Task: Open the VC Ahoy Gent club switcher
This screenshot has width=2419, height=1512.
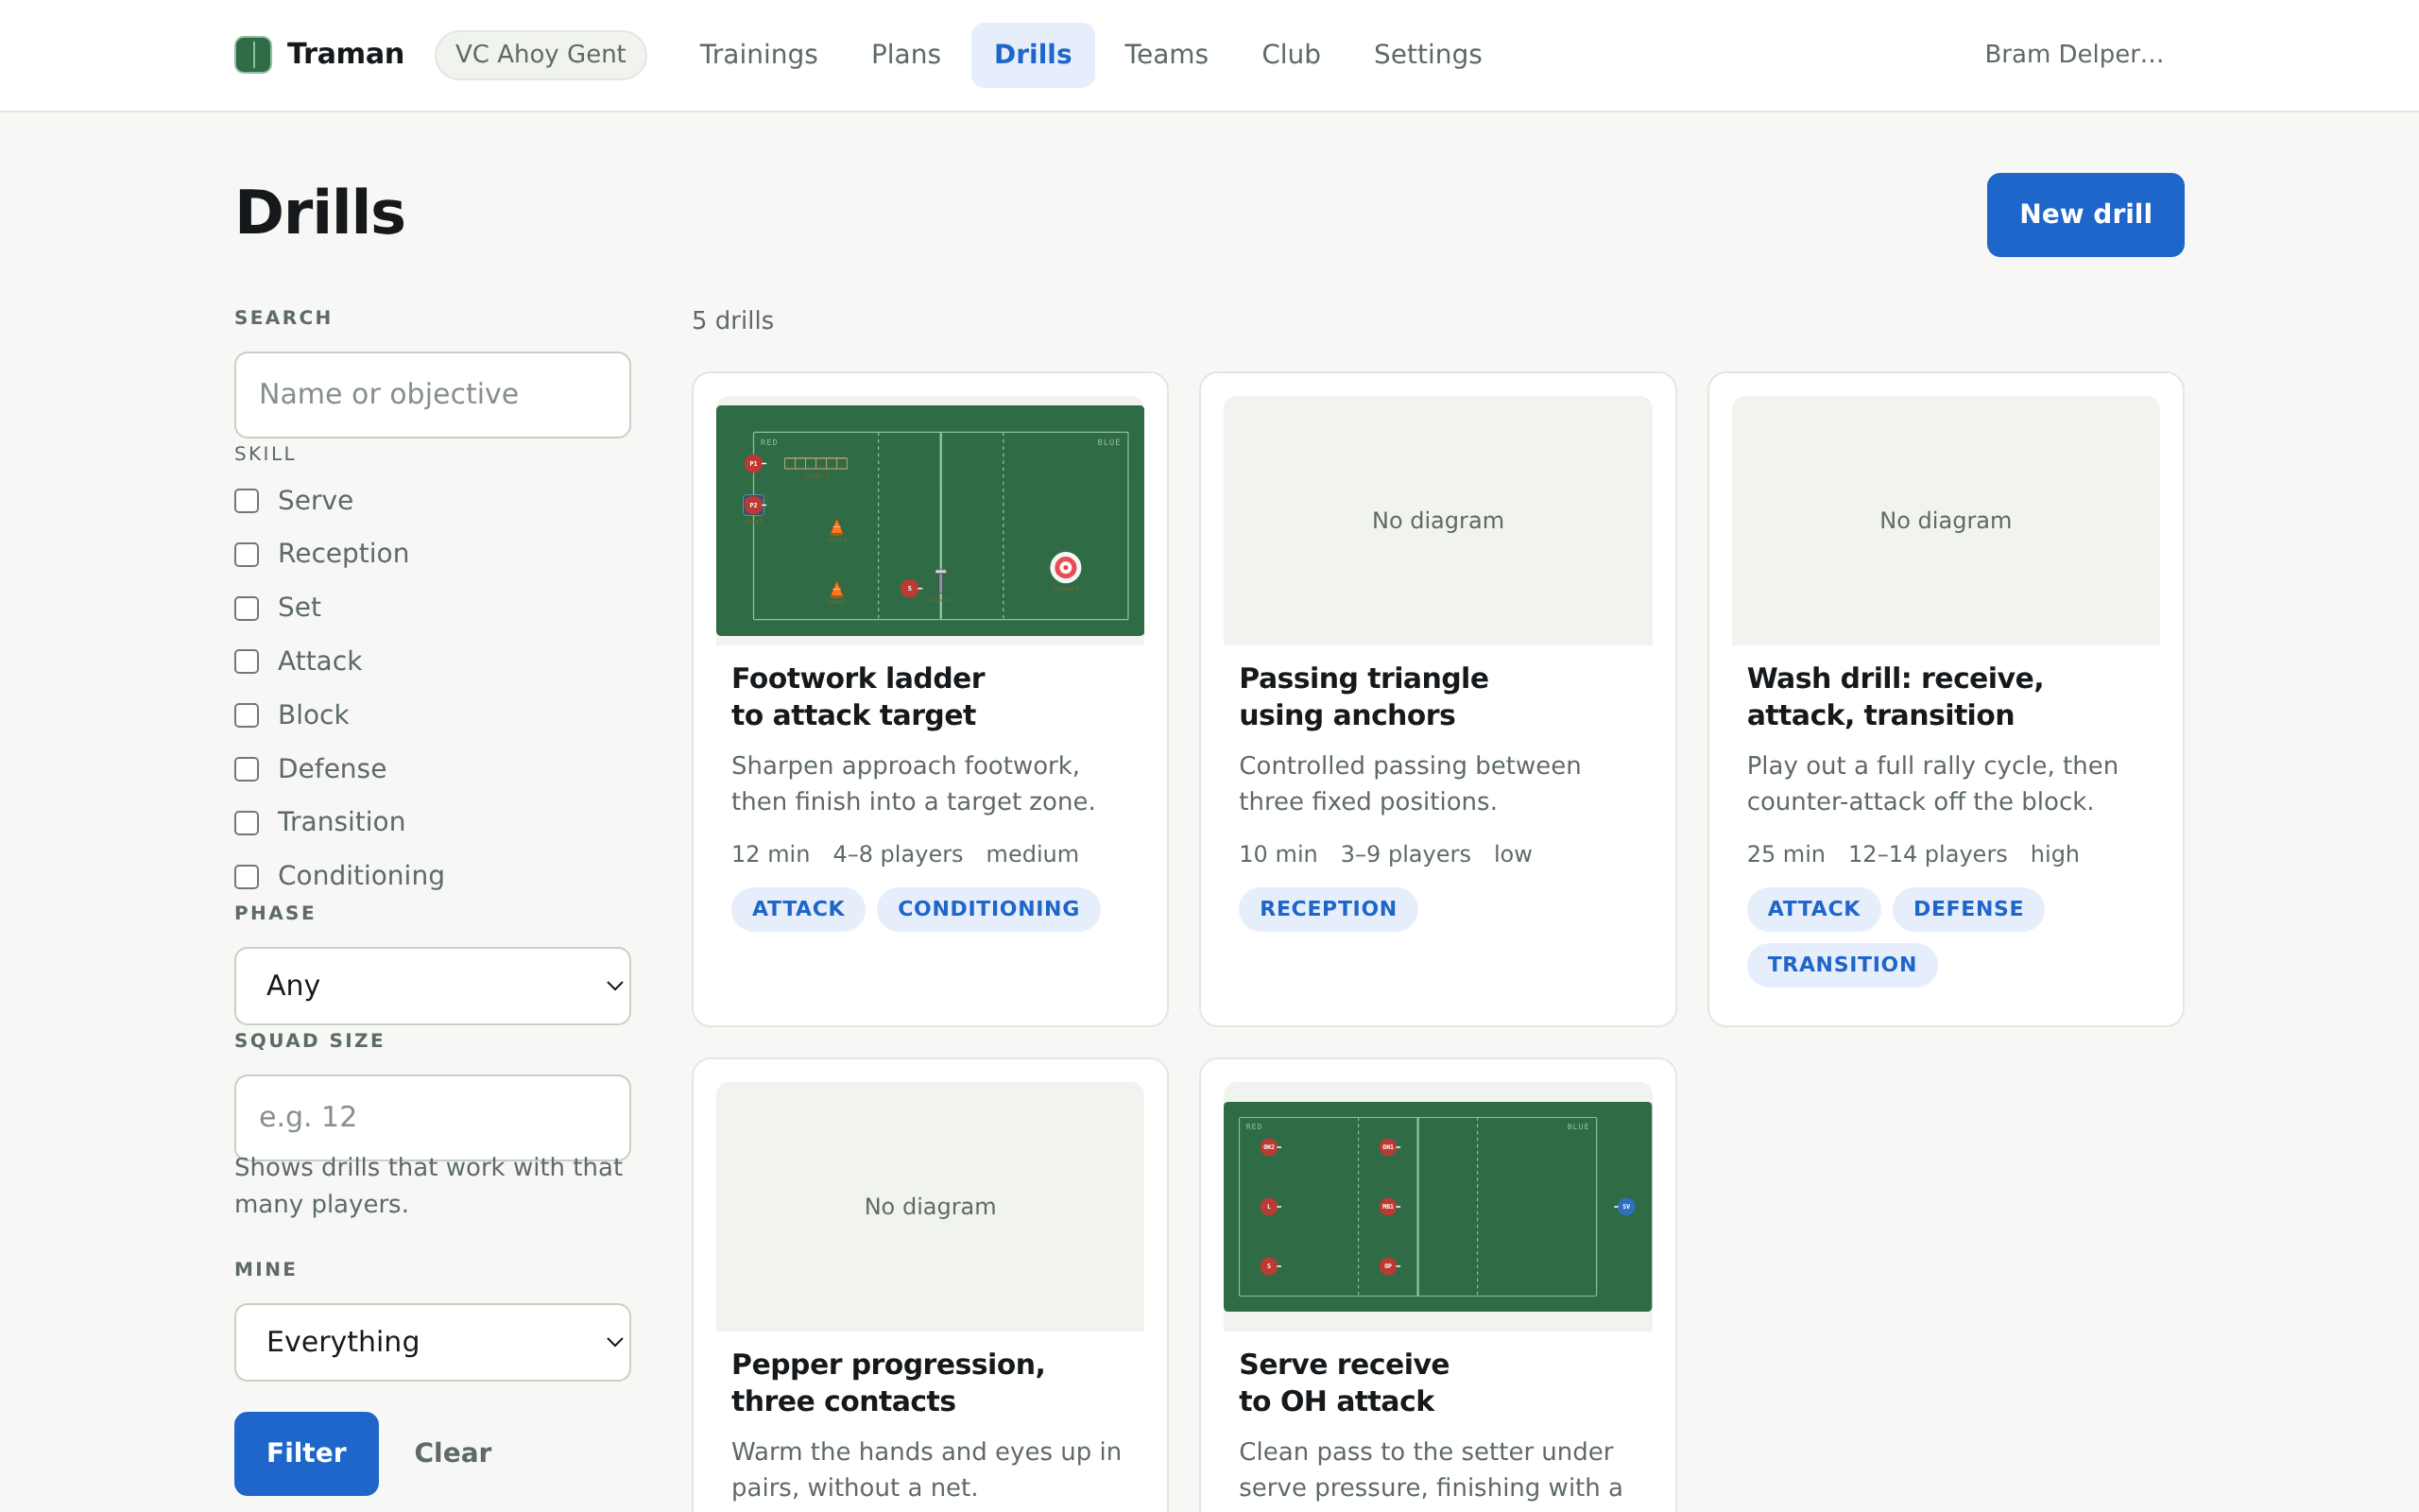Action: click(540, 54)
